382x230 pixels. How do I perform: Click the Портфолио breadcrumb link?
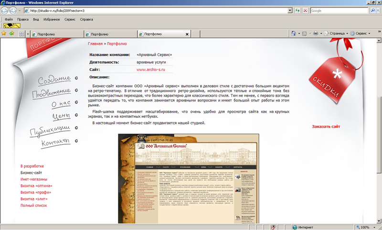point(117,44)
